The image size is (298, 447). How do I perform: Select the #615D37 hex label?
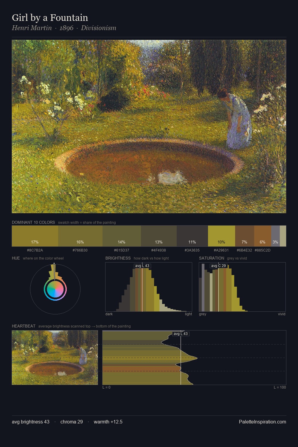pyautogui.click(x=122, y=250)
